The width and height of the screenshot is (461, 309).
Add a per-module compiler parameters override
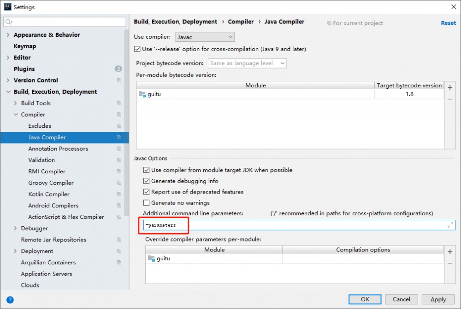click(x=450, y=252)
